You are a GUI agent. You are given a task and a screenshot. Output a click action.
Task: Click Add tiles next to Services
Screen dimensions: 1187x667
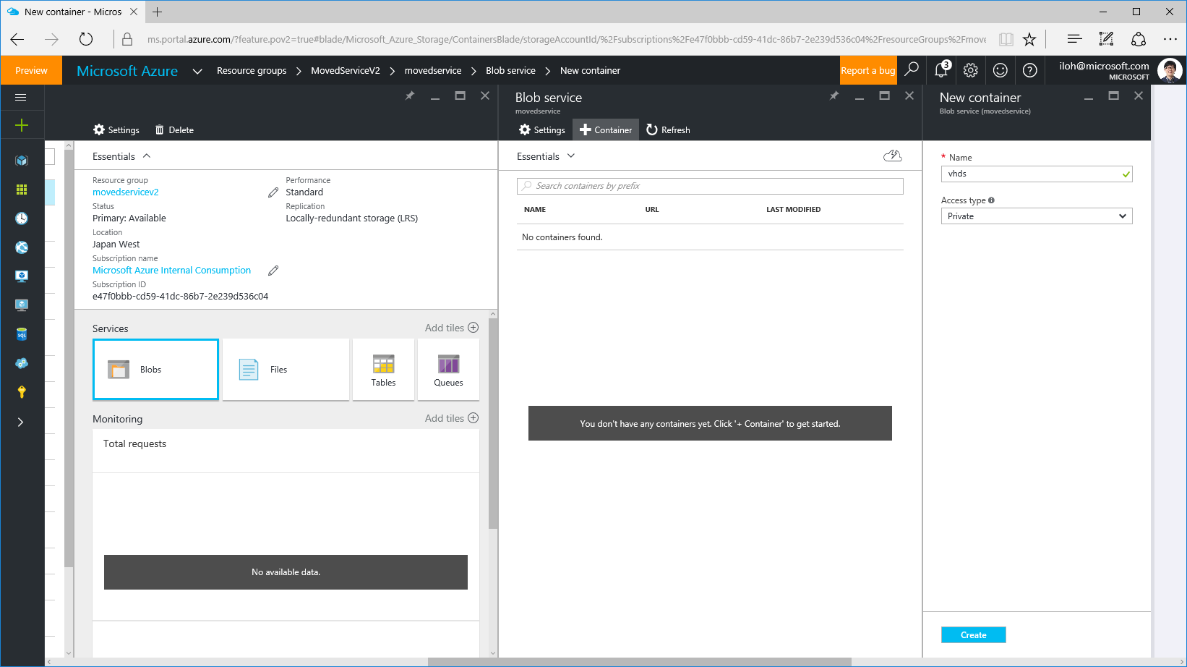coord(452,328)
